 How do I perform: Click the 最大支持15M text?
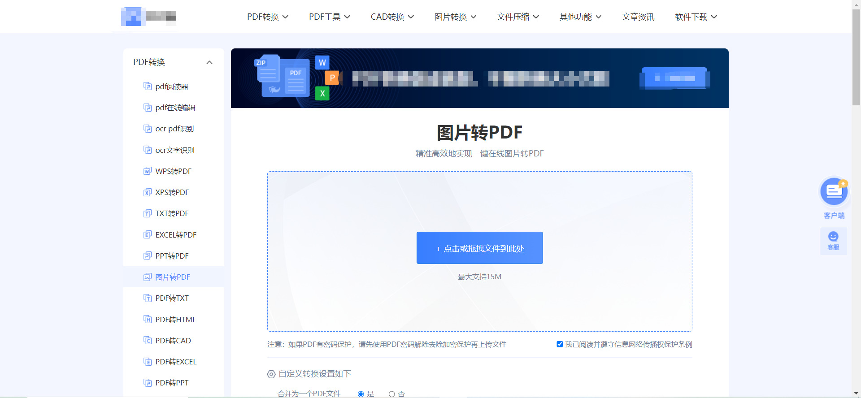coord(479,277)
